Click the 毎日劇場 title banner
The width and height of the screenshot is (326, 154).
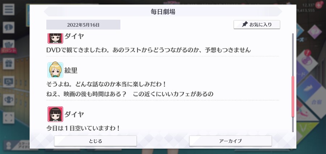(163, 12)
